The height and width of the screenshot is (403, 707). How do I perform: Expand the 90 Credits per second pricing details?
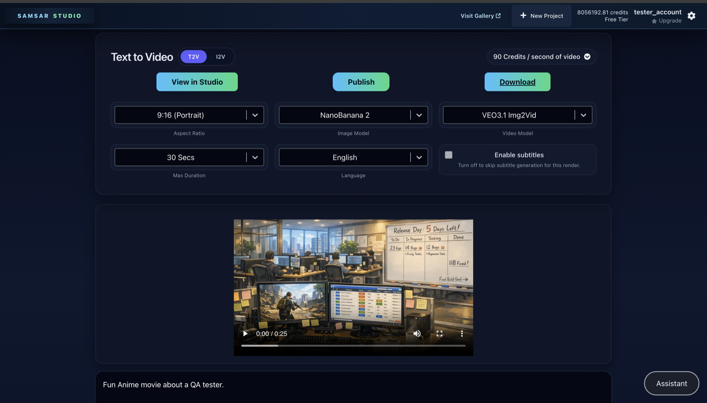coord(587,56)
